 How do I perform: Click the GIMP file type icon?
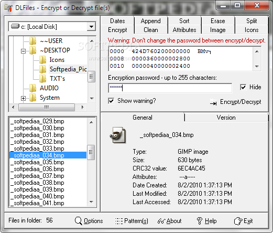118,135
